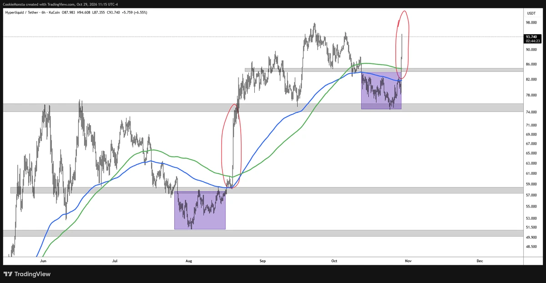Select the purple rectangle drawn in October
This screenshot has width=546, height=283.
tap(381, 91)
